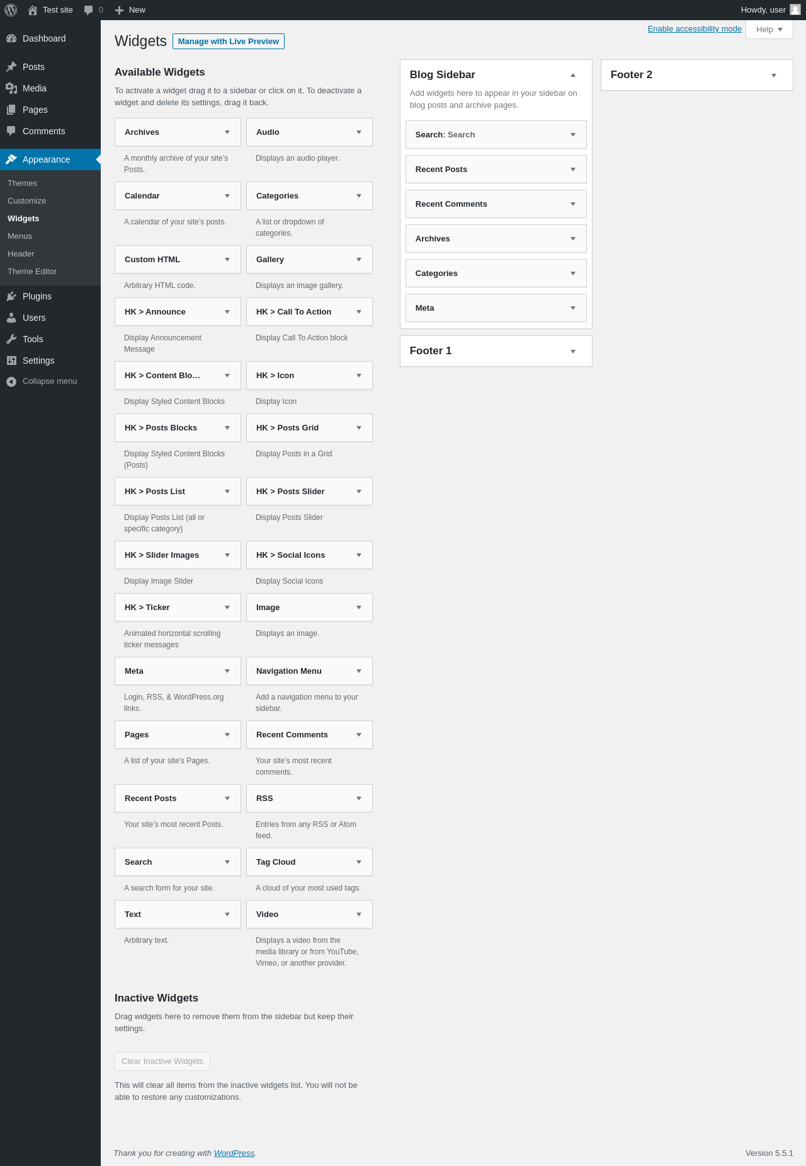Viewport: 806px width, 1166px height.
Task: Click 'Version 5.5.1' footer text
Action: click(x=769, y=1153)
